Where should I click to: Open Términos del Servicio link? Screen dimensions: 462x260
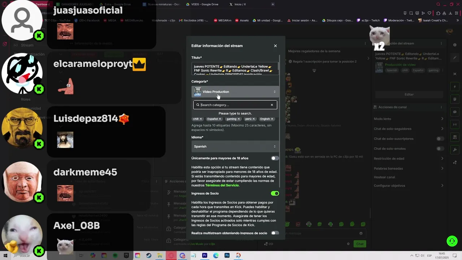222,185
